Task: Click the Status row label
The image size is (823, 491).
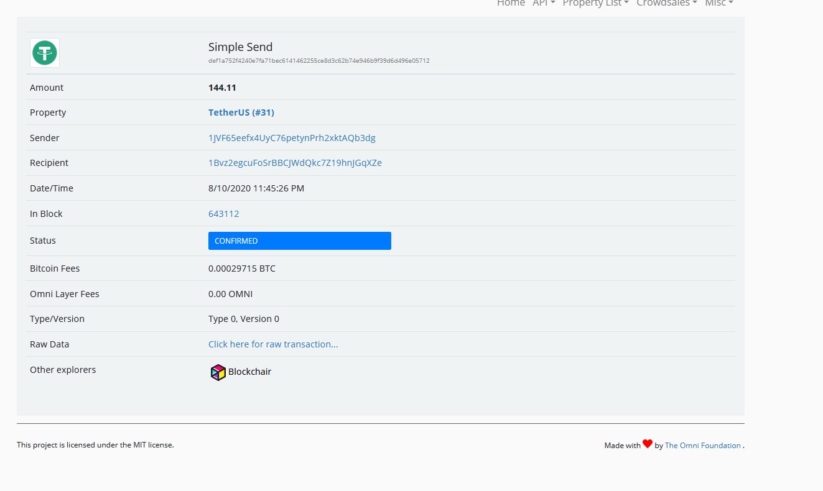Action: point(43,241)
